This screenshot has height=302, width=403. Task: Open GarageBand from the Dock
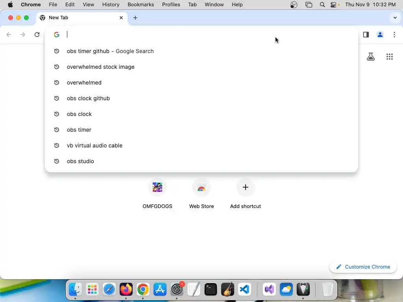tap(228, 289)
